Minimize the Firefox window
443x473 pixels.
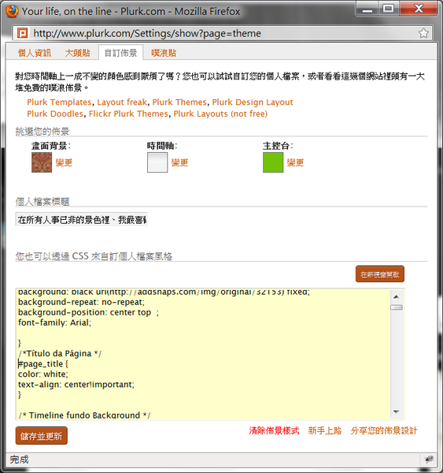pyautogui.click(x=367, y=9)
